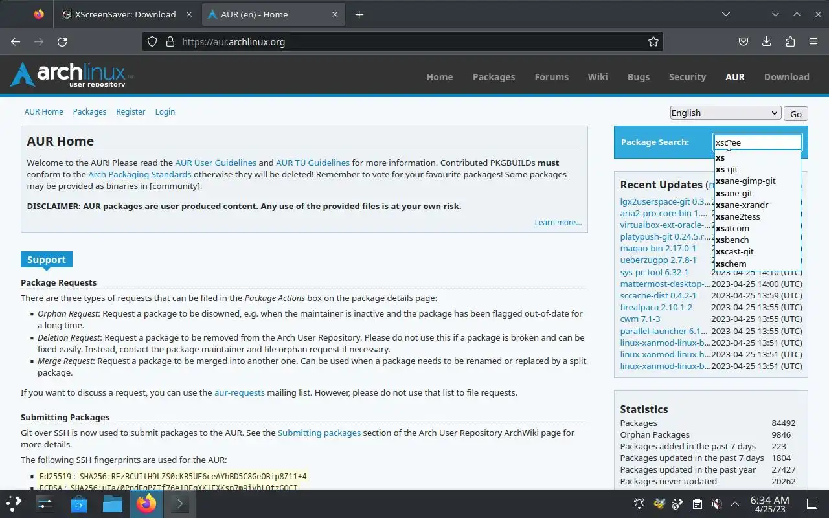Follow the AUR User Guidelines link

pyautogui.click(x=216, y=163)
